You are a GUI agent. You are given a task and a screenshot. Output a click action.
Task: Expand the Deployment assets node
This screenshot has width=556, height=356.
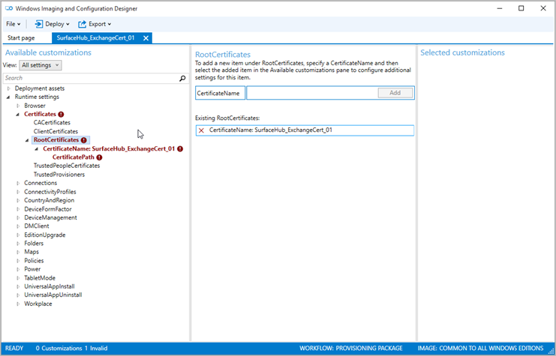(x=8, y=88)
